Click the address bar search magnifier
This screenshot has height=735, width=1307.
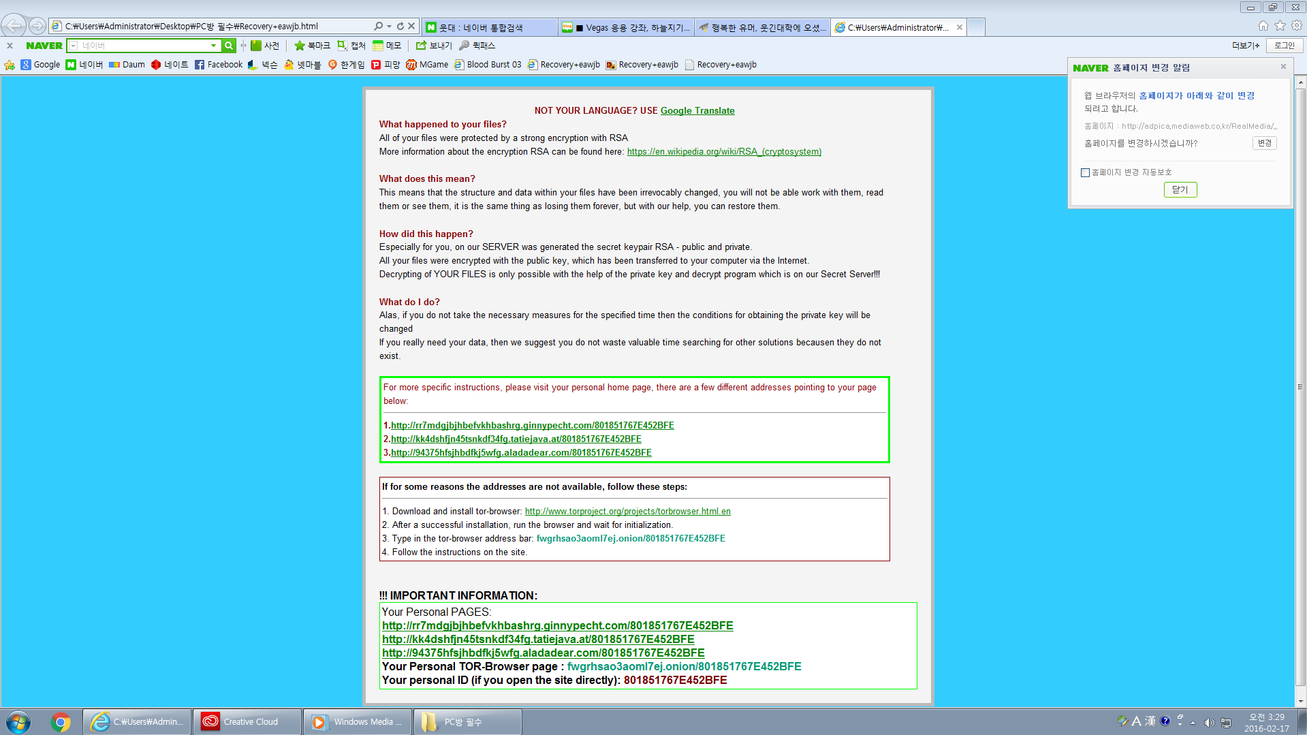[378, 26]
